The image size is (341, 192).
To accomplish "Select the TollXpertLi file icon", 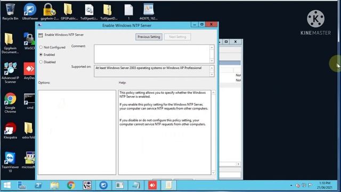I will click(x=89, y=12).
